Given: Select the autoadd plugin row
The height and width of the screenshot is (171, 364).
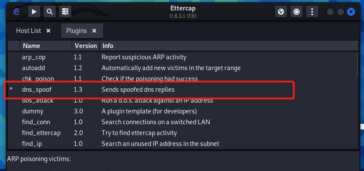Looking at the screenshot, I should tap(183, 68).
